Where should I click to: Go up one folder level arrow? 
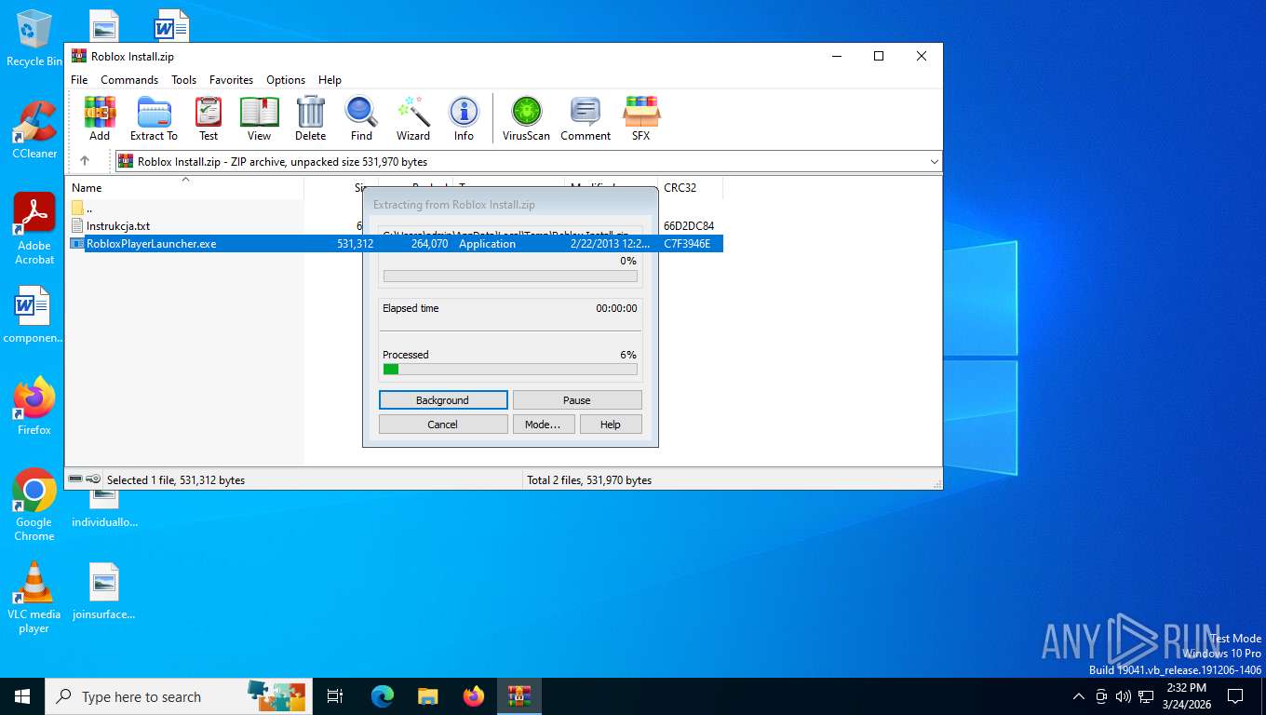coord(85,161)
